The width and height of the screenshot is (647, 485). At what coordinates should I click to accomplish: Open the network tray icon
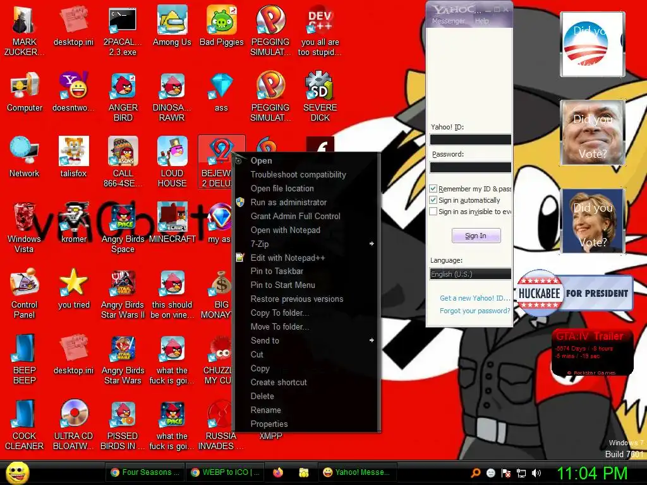pos(521,473)
